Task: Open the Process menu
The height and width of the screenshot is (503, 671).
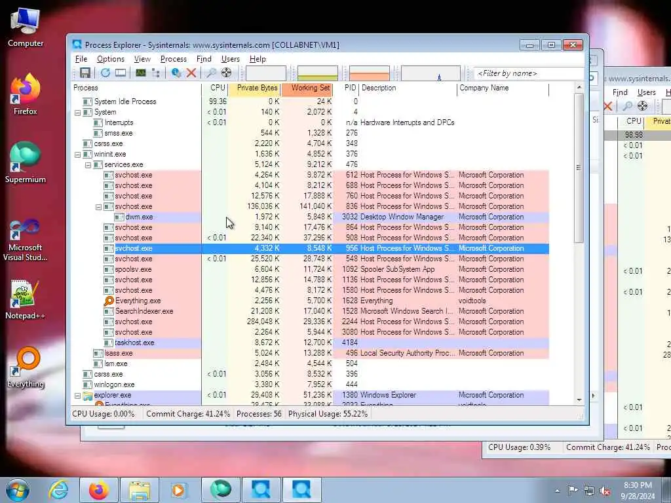Action: [x=173, y=59]
